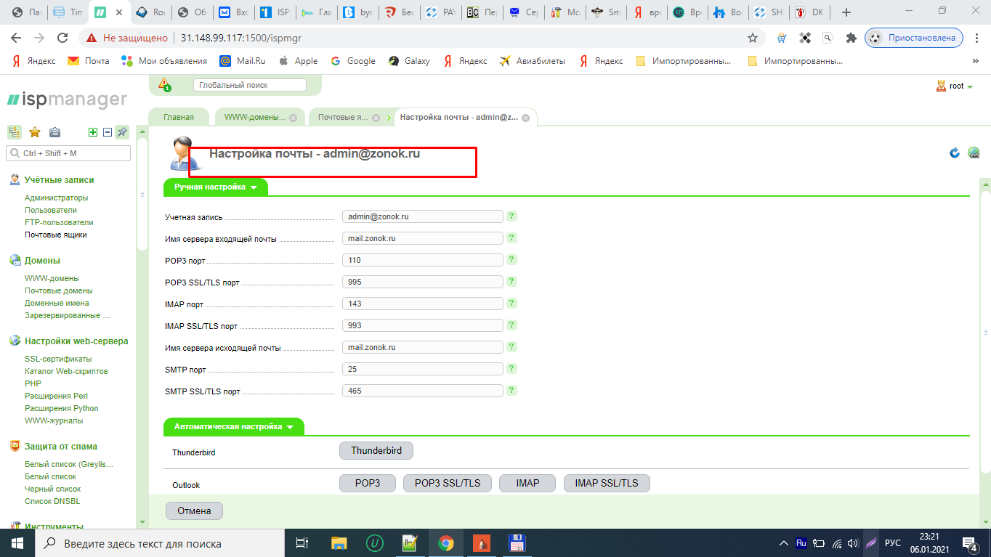
Task: Click the Отмена button
Action: click(x=195, y=511)
